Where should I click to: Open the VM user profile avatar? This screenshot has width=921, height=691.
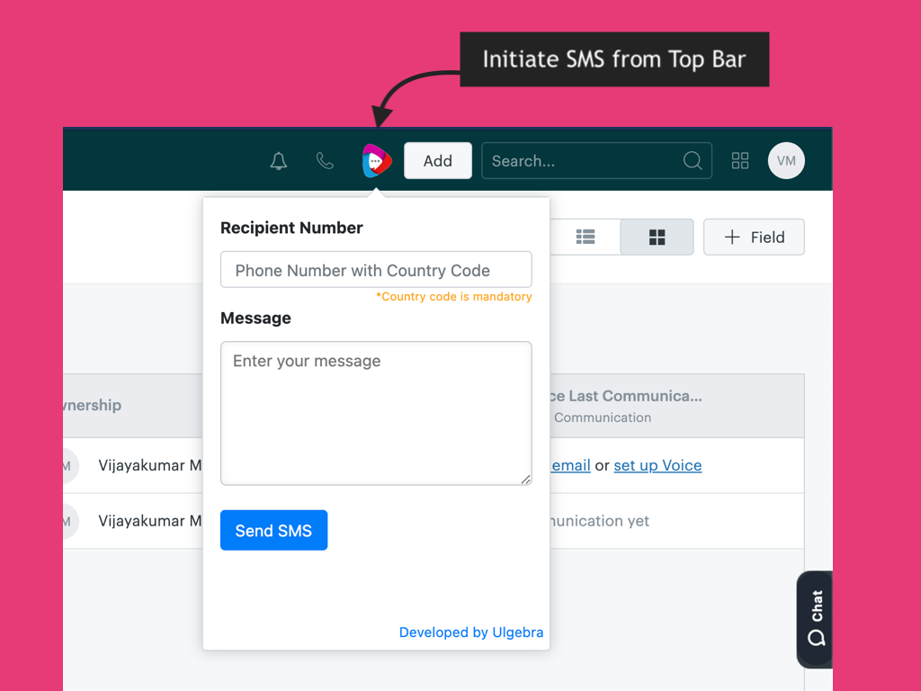[786, 161]
